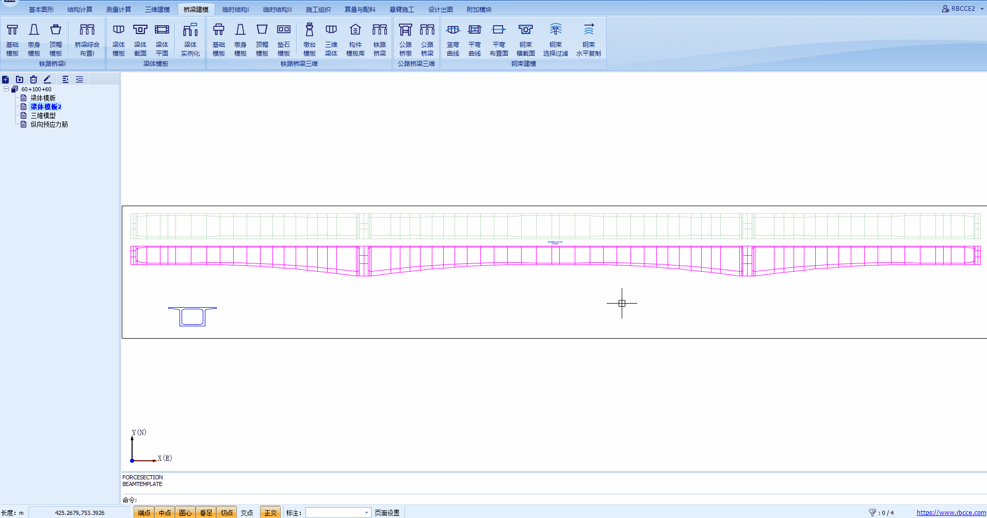Open the 标注 dropdown list
The height and width of the screenshot is (518, 987).
tap(366, 512)
